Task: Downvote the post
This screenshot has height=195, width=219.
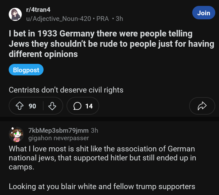Action: tap(52, 106)
